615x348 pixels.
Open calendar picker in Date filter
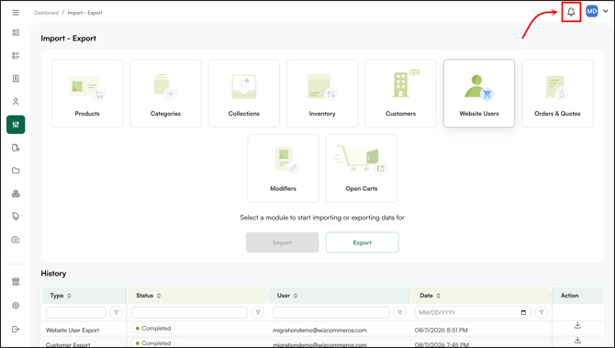point(523,313)
